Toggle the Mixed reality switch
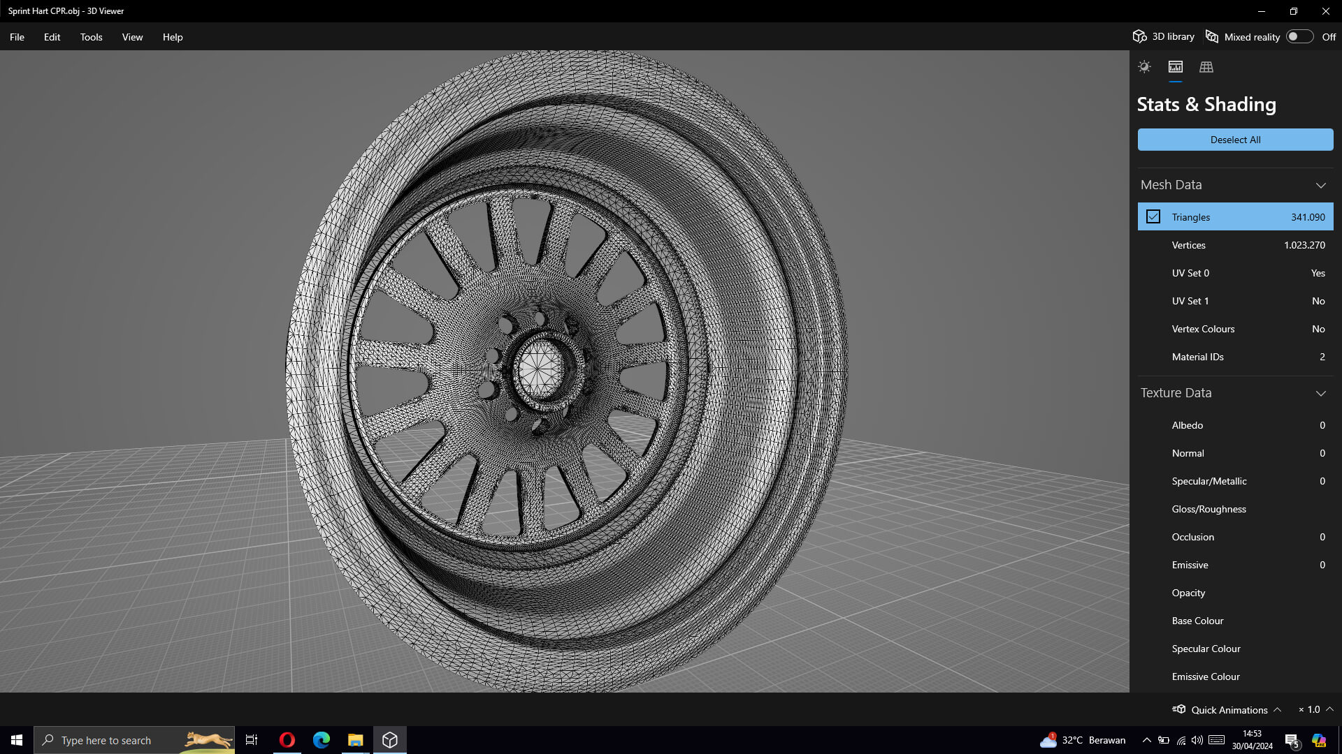Image resolution: width=1342 pixels, height=754 pixels. 1299,37
